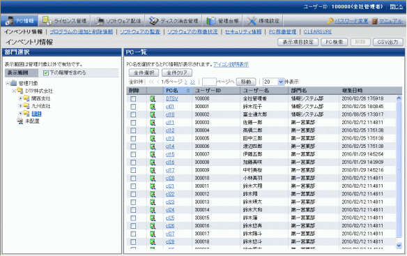407x256 pixels.
Task: Click the 全件選択 button
Action: pos(144,73)
